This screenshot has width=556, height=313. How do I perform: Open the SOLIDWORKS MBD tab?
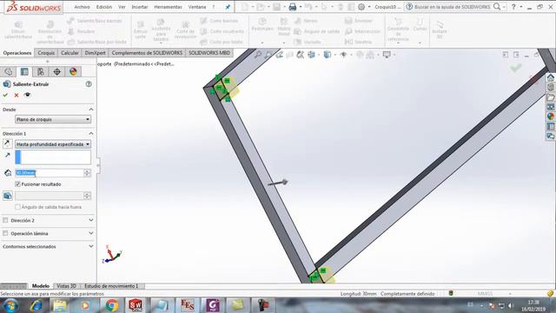pyautogui.click(x=209, y=53)
